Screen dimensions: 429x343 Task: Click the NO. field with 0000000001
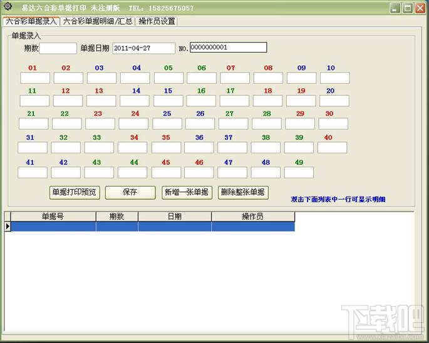pos(228,48)
